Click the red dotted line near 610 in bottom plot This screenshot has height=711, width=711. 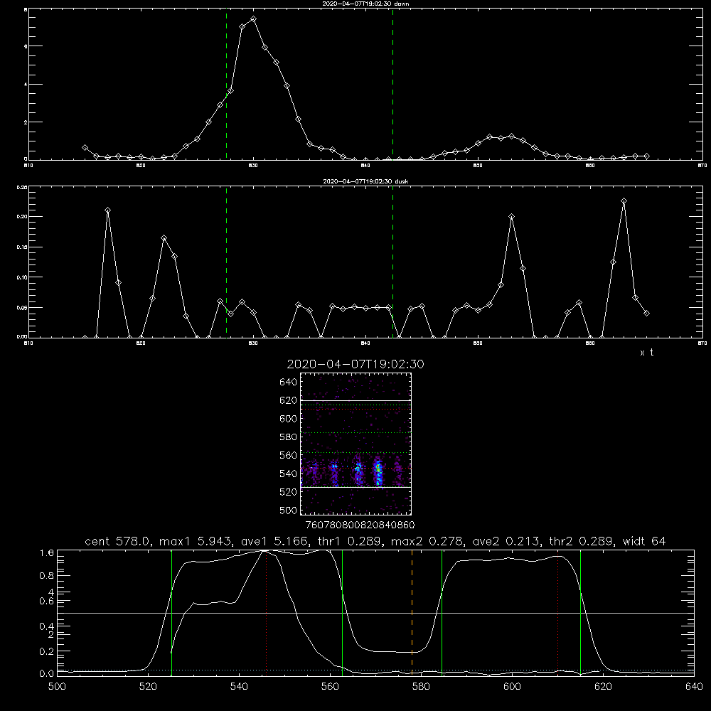pos(557,614)
